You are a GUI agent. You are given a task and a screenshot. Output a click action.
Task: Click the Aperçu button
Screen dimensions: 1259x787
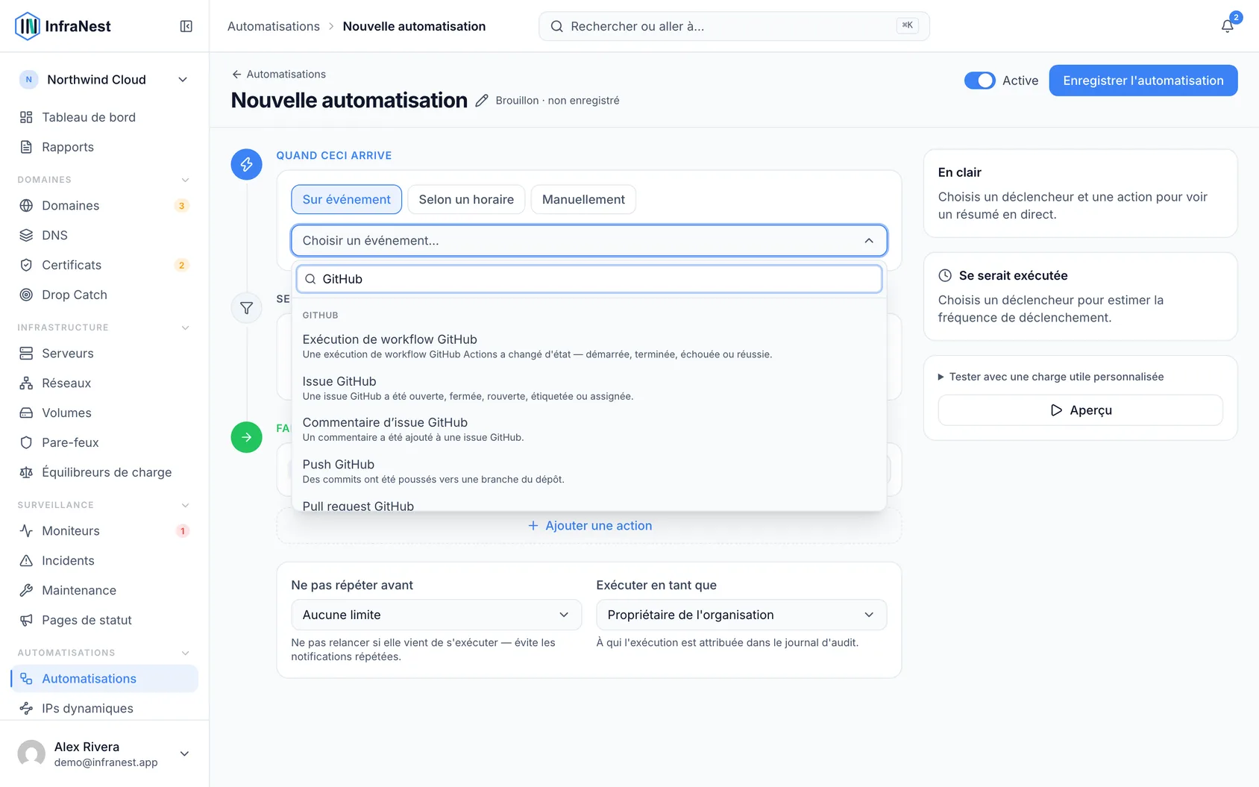coord(1080,410)
